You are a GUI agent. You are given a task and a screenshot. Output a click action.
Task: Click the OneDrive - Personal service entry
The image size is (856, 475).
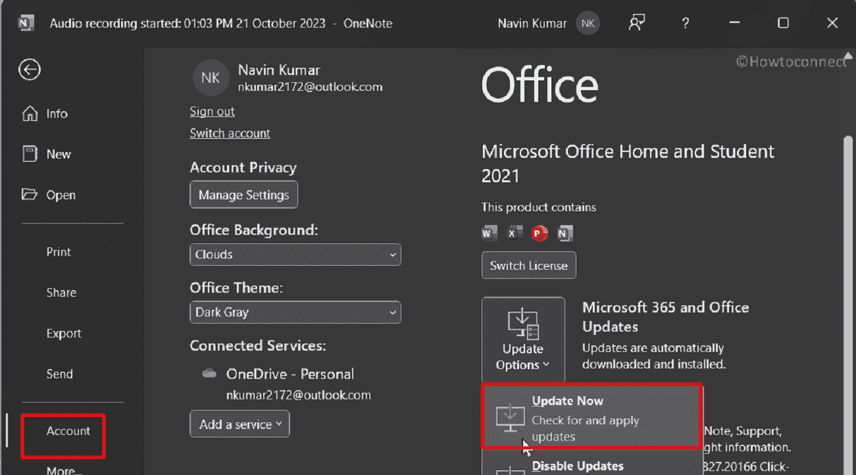(x=290, y=374)
